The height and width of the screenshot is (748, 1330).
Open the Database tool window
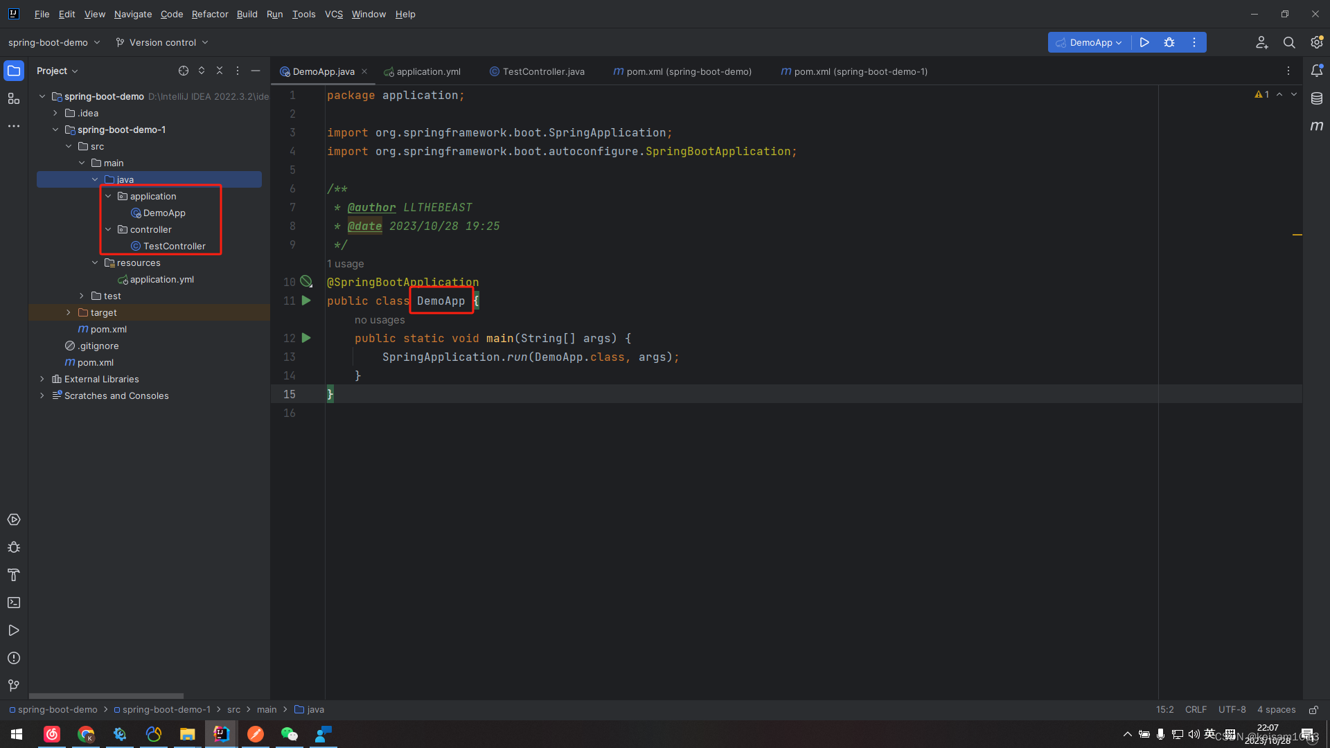click(x=1317, y=98)
